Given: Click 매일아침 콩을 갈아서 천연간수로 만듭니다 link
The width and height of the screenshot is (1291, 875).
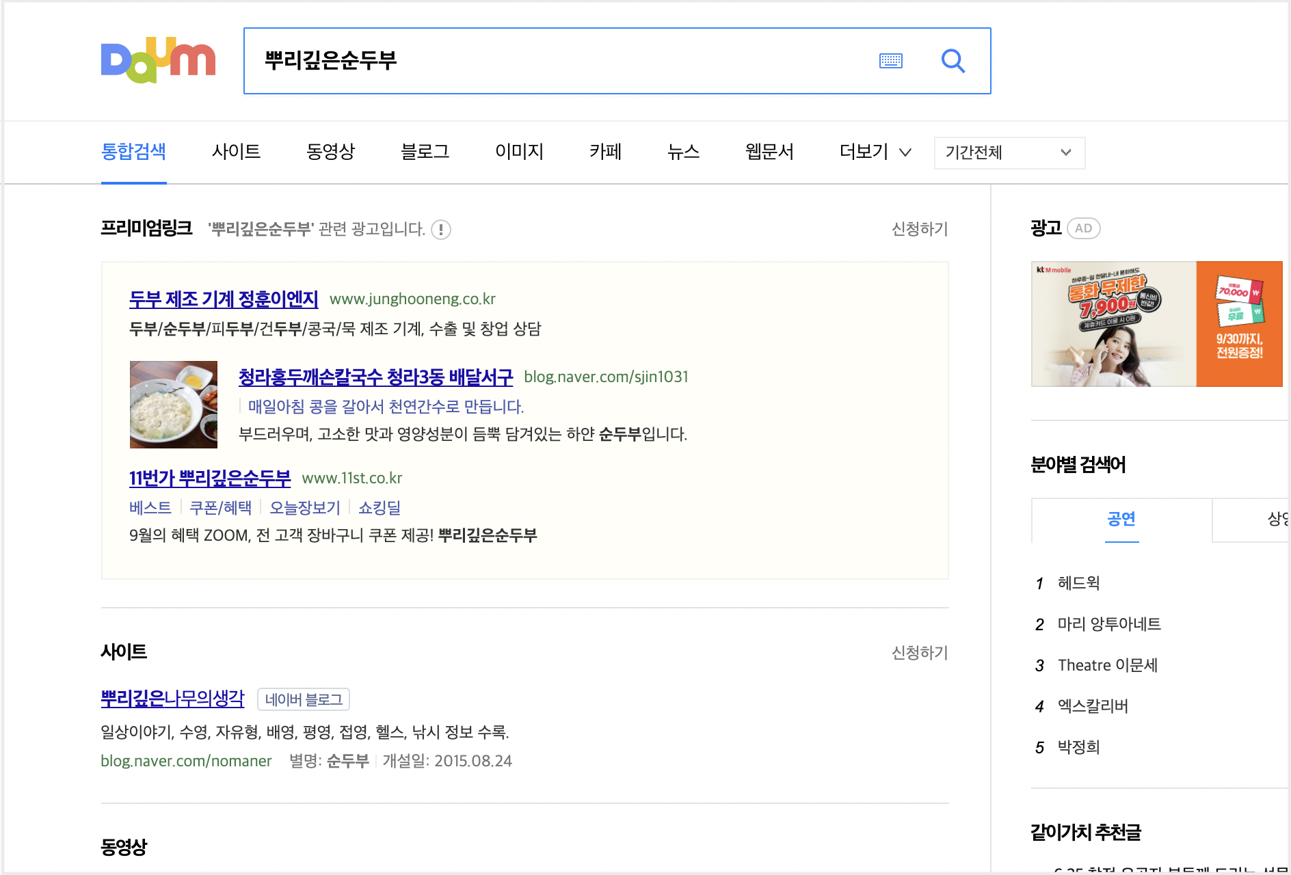Looking at the screenshot, I should point(386,407).
